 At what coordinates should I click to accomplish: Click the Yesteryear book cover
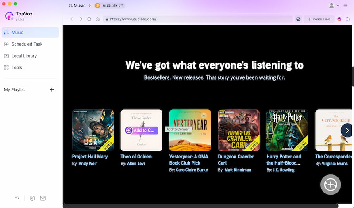point(190,130)
